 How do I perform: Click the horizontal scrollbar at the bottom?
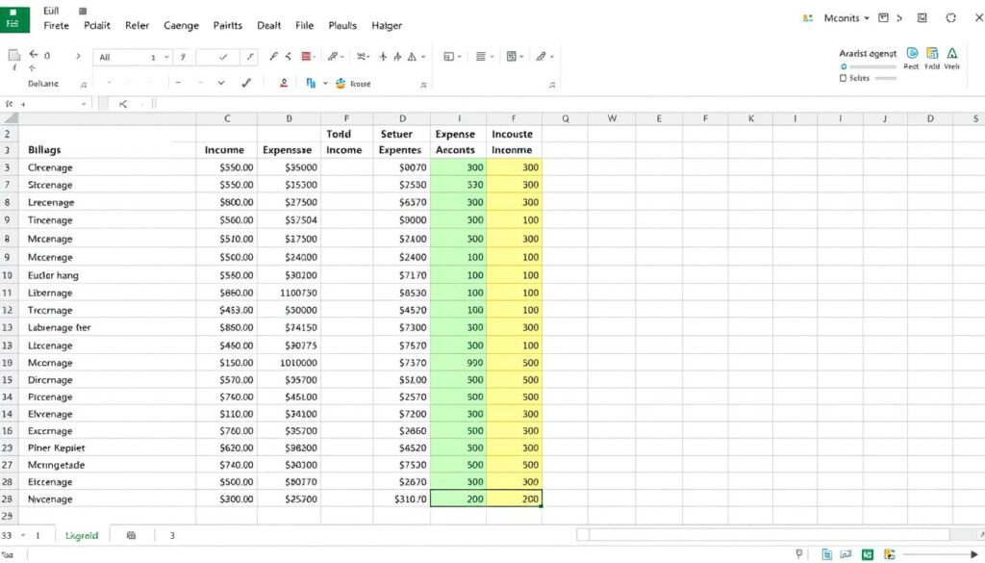tap(769, 535)
